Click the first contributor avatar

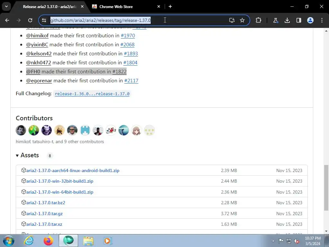click(x=21, y=130)
